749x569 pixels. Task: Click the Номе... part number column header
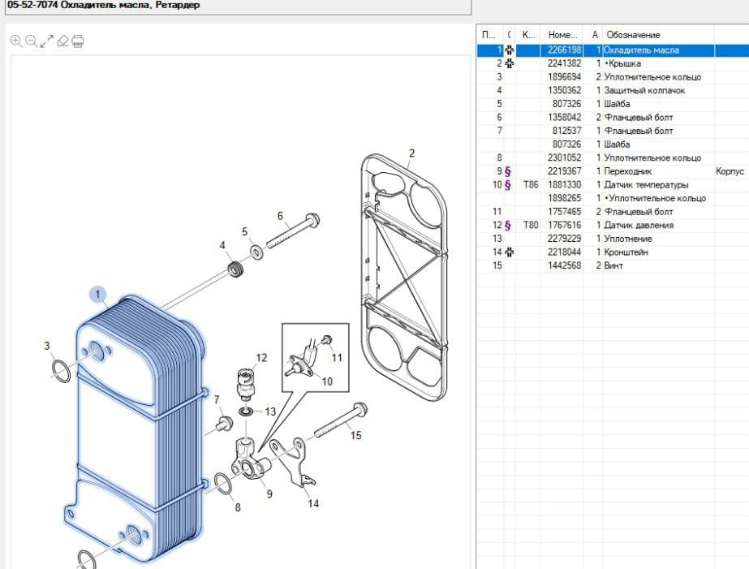coord(562,35)
